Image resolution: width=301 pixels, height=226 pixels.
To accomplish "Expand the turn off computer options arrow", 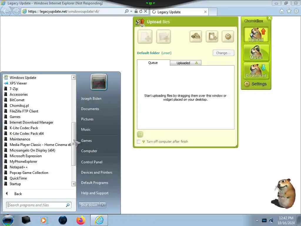I will (143, 142).
